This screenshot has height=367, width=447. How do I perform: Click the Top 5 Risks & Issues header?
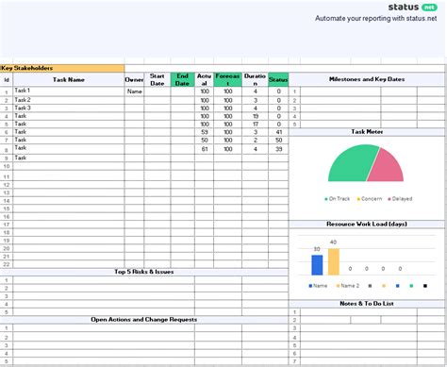click(x=144, y=272)
